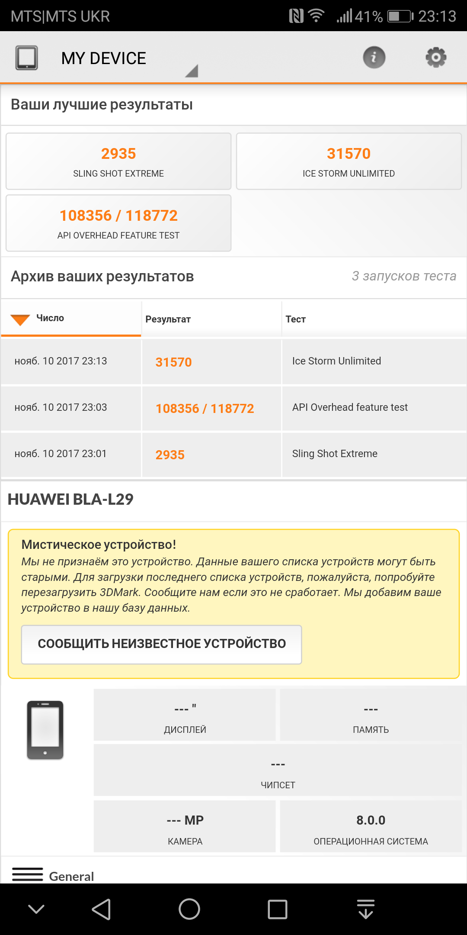
Task: Sort results by Число column
Action: point(71,319)
